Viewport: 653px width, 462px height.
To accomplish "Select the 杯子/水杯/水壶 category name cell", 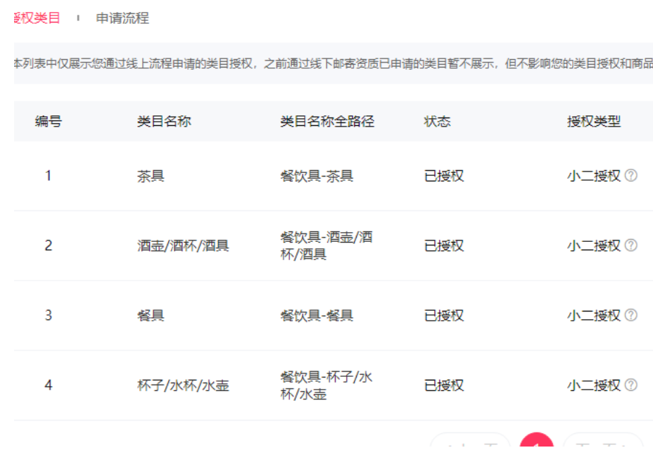I will point(183,385).
